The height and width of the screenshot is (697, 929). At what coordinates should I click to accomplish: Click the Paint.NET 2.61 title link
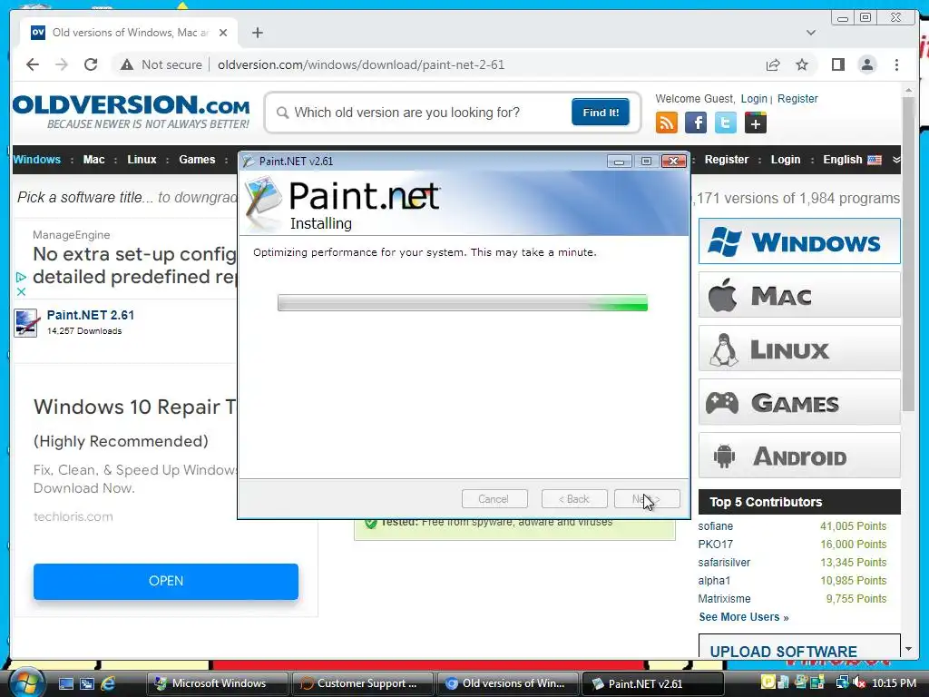[x=91, y=315]
